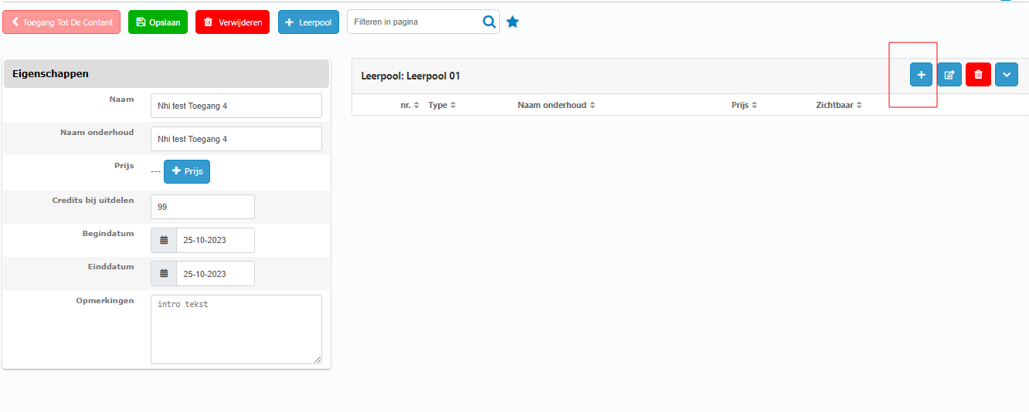Click the green Opslaan button
Screen dimensions: 1029x412
tap(158, 22)
